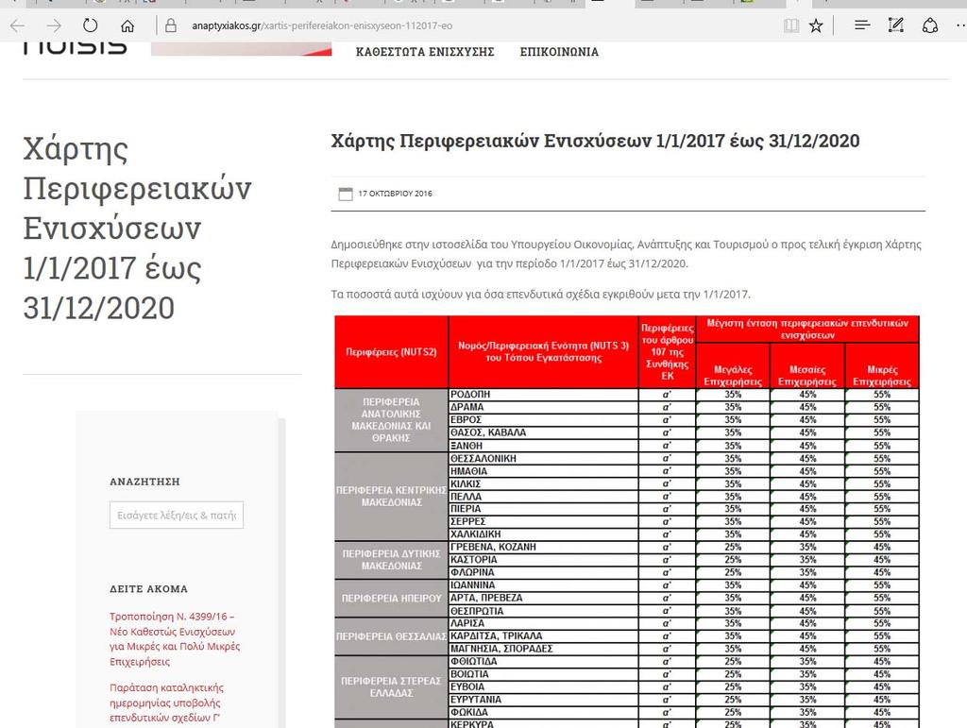The width and height of the screenshot is (967, 728).
Task: Click the address bar with anaptyxiakos.gr URL
Action: (x=468, y=25)
